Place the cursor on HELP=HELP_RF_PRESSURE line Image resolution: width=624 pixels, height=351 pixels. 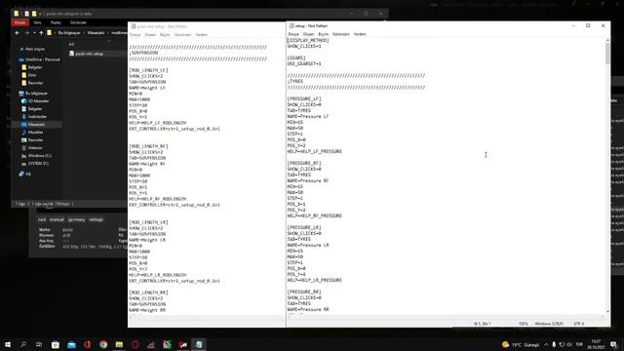[x=314, y=215]
